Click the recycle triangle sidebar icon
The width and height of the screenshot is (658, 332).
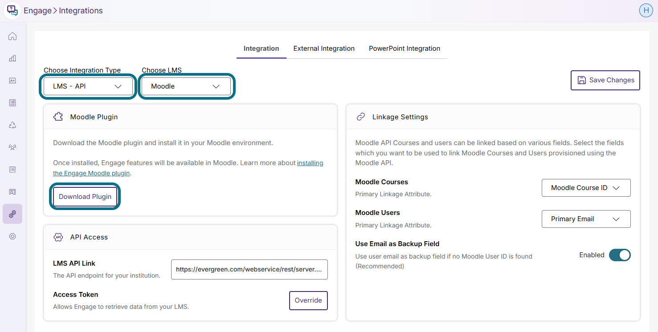[12, 125]
